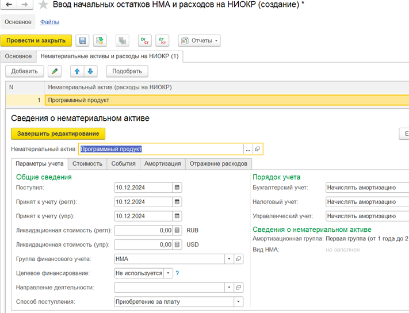The height and width of the screenshot is (313, 409).
Task: Select the Программный продукт table row
Action: [x=207, y=100]
